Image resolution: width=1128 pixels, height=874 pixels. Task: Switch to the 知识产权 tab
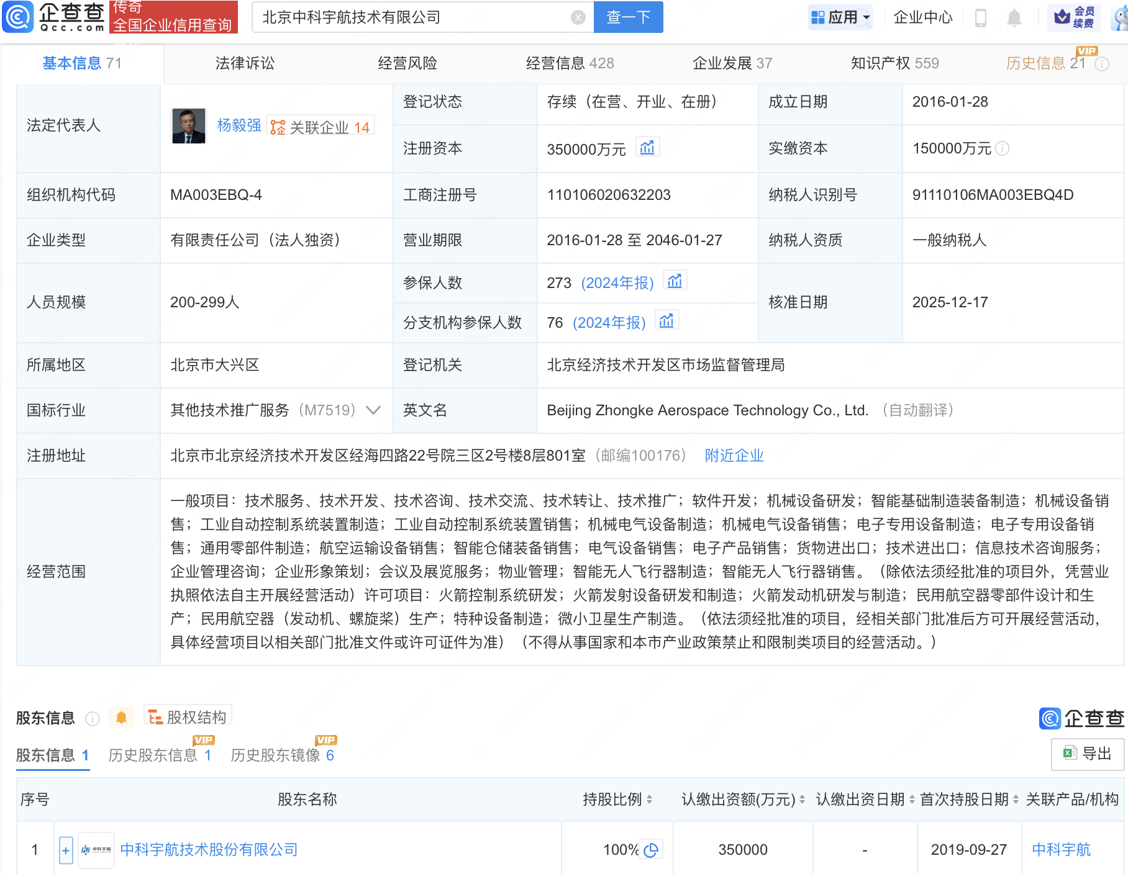(x=894, y=63)
